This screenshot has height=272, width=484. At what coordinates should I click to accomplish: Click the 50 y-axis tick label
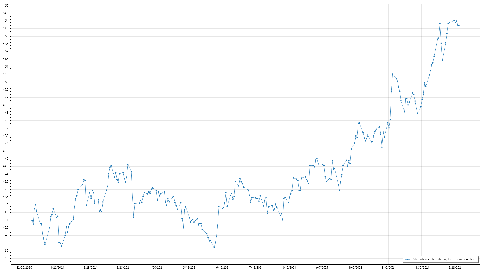click(7, 82)
